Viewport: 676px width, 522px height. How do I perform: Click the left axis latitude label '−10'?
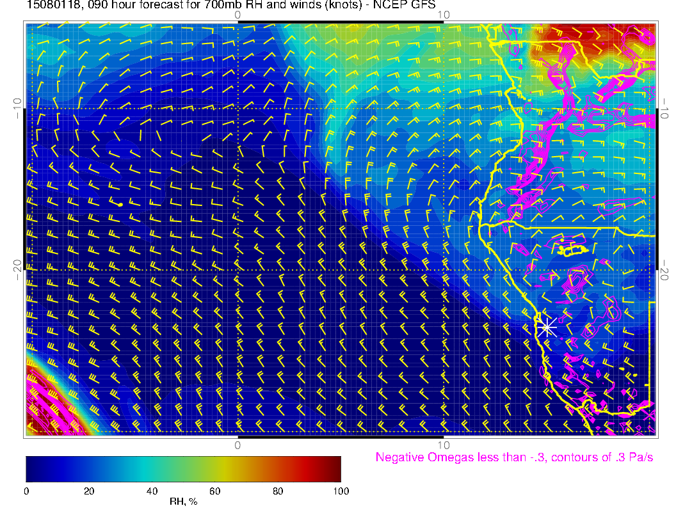tap(17, 109)
